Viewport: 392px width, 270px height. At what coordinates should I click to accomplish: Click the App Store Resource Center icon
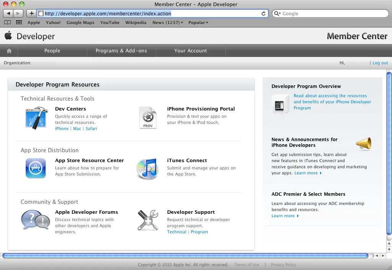coord(36,168)
